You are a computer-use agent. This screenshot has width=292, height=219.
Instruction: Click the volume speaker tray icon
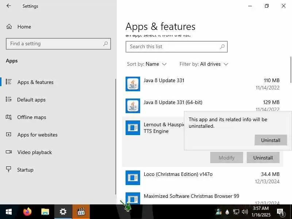click(x=245, y=212)
